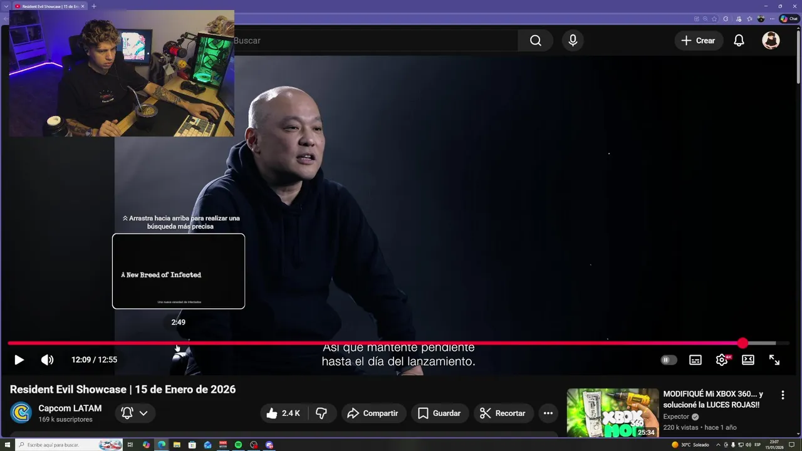802x451 pixels.
Task: Open the Crear menu
Action: coord(699,41)
